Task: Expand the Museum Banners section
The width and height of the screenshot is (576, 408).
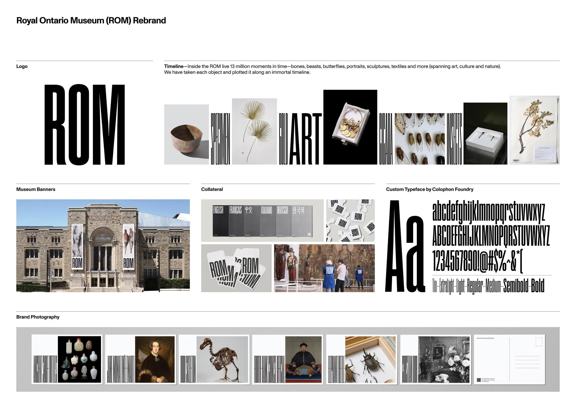Action: [x=36, y=189]
